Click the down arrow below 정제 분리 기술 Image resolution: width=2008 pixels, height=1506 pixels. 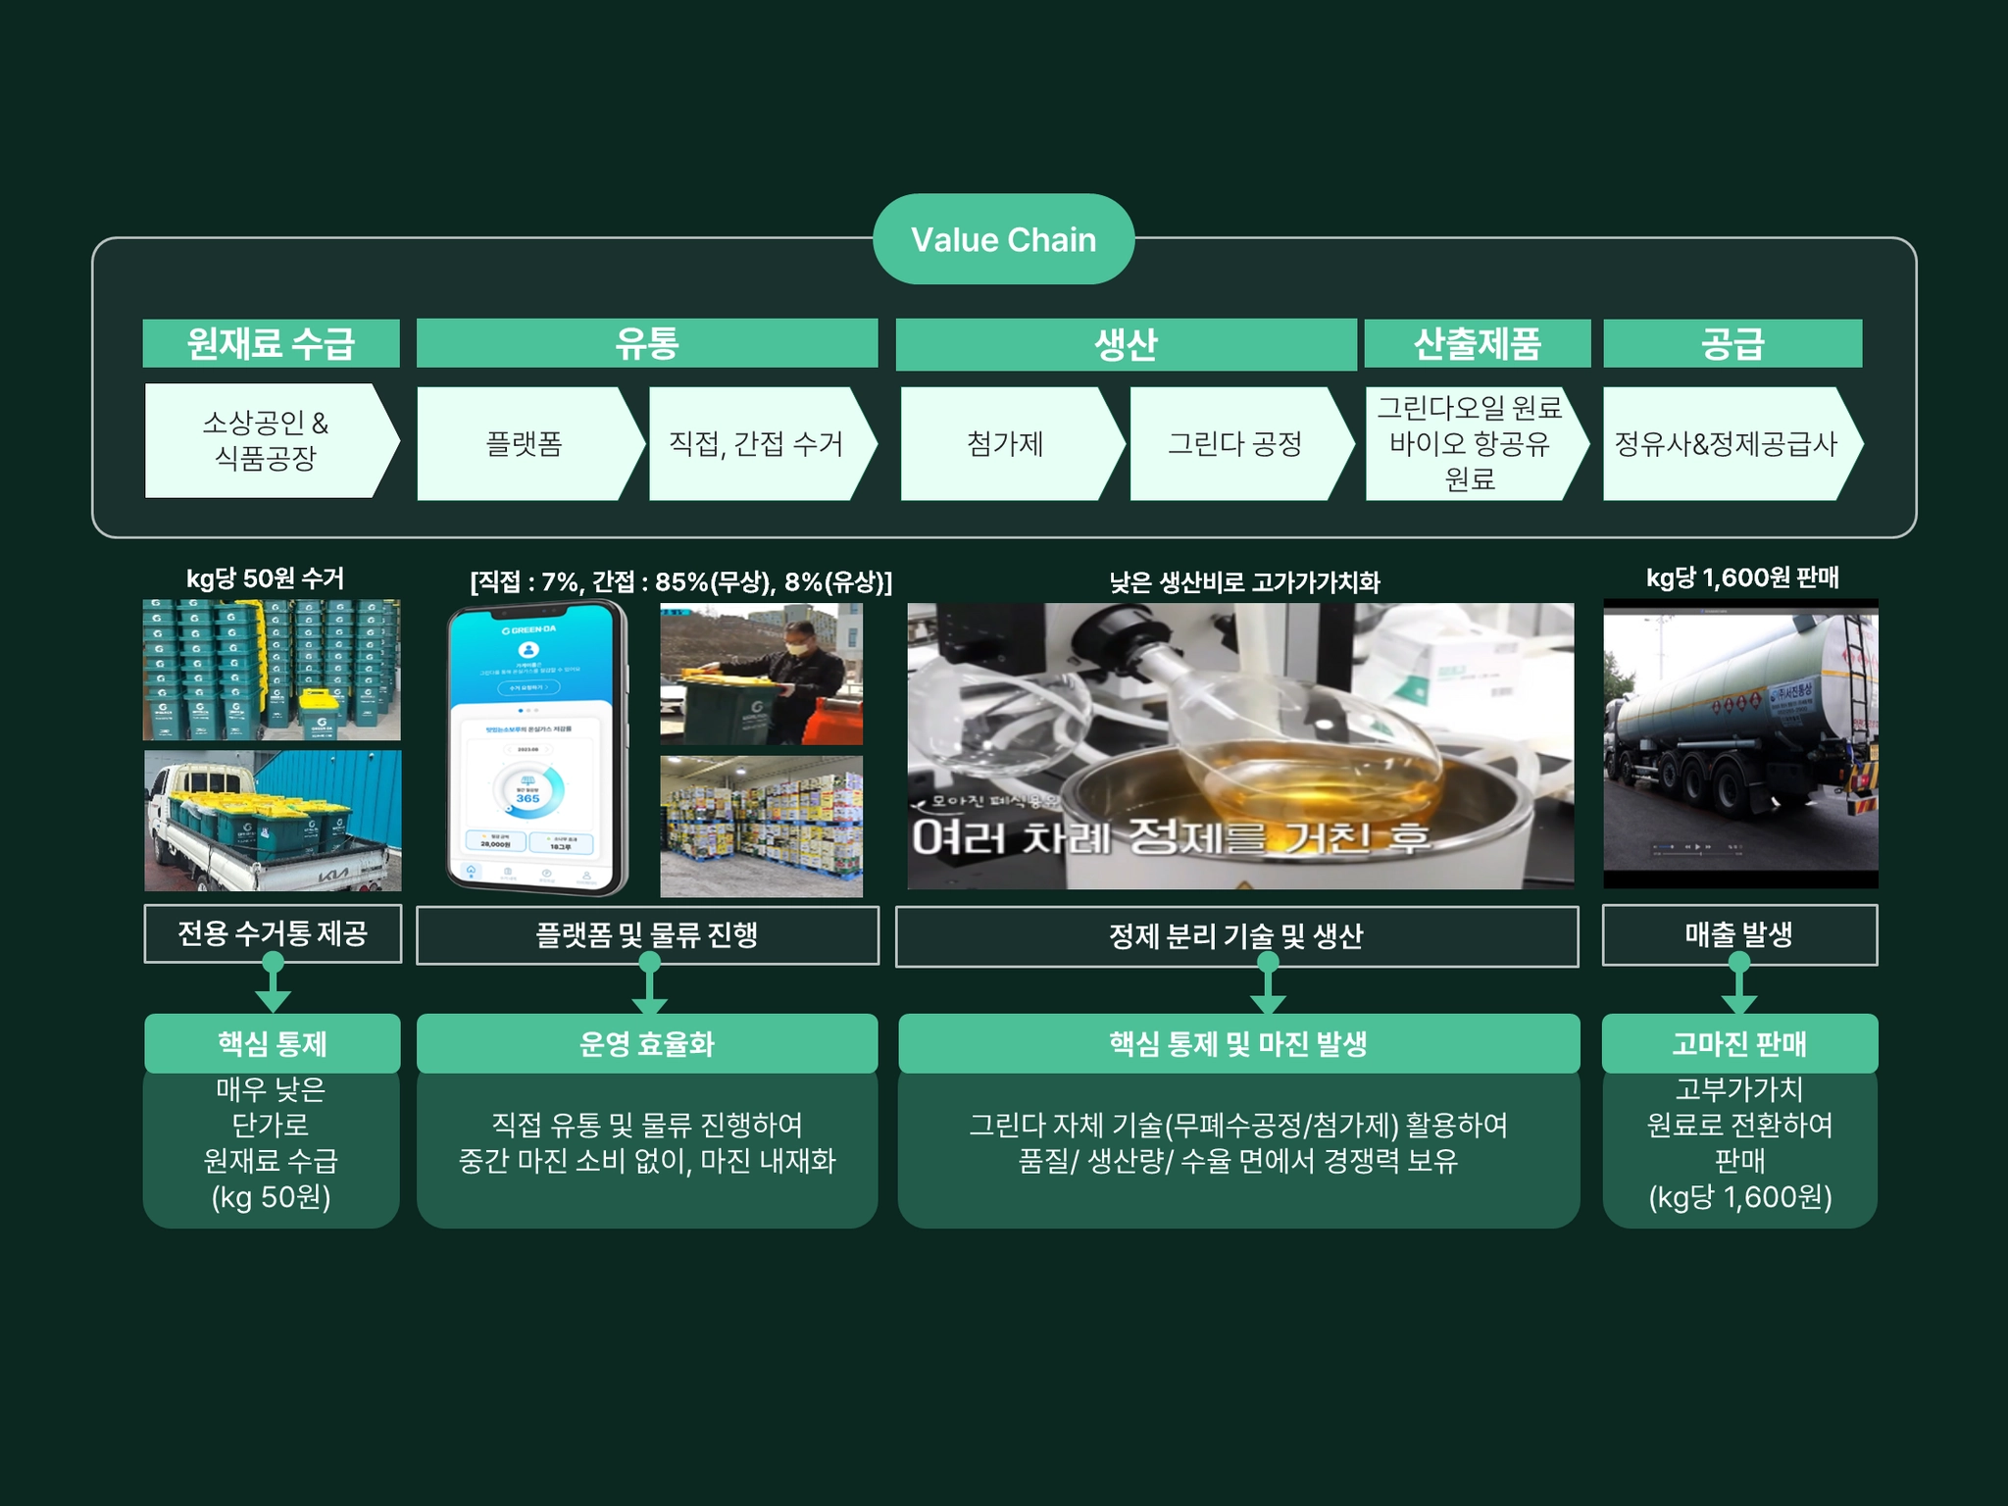point(1268,990)
